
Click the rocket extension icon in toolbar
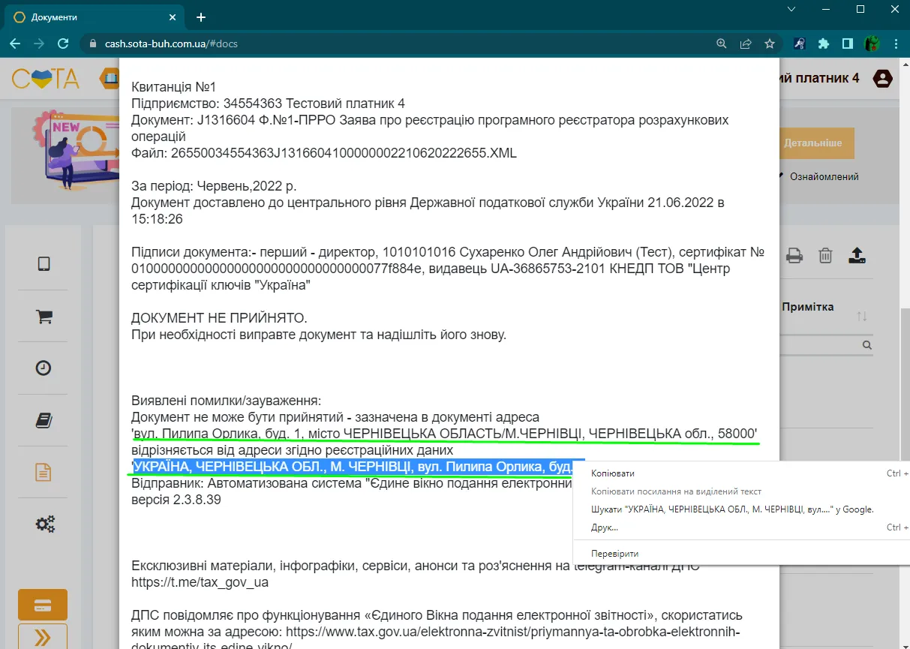coord(800,44)
